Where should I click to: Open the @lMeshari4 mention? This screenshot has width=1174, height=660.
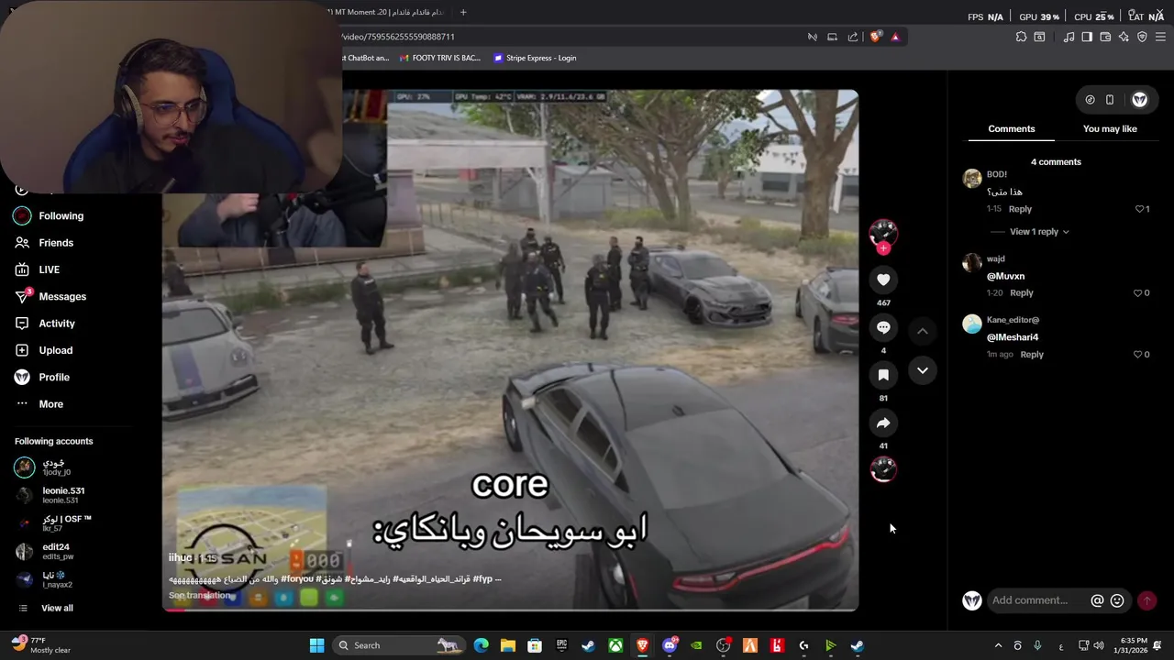tap(1013, 337)
